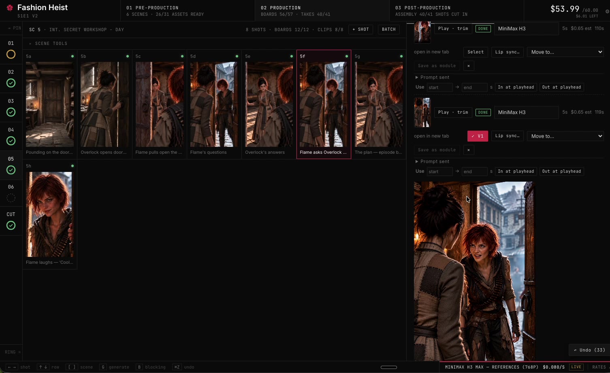
Task: Click the green status dot on shot 5d
Action: point(237,56)
